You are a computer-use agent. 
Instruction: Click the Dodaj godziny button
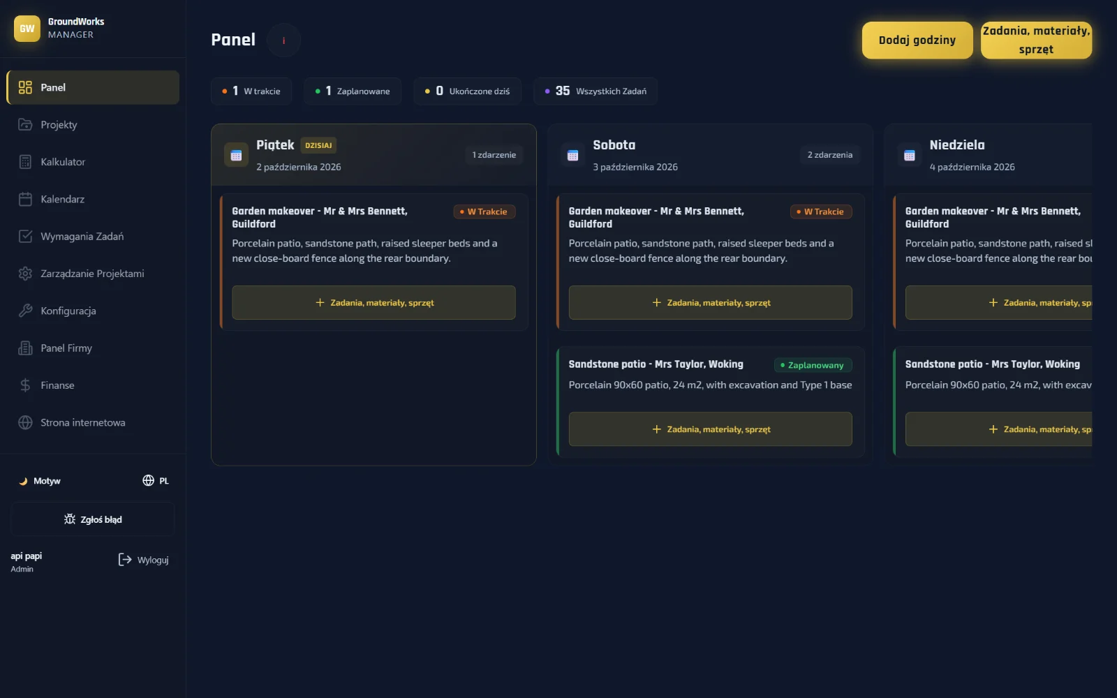pyautogui.click(x=917, y=40)
